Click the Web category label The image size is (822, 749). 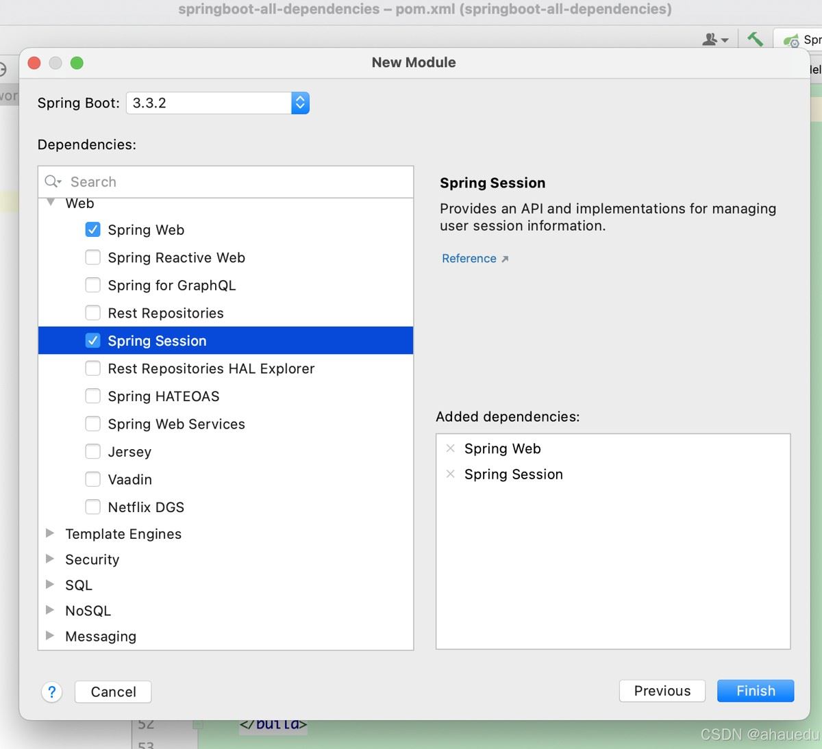tap(79, 203)
